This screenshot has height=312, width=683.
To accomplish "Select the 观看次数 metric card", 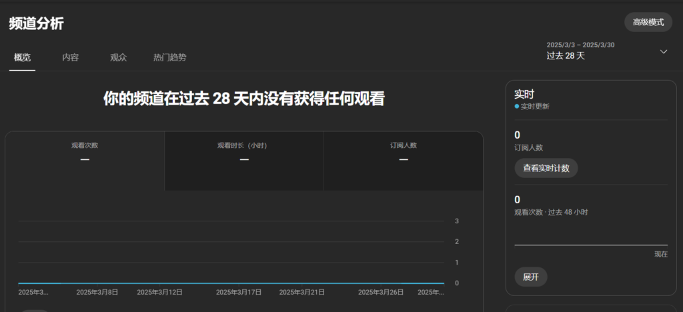I will click(x=85, y=153).
